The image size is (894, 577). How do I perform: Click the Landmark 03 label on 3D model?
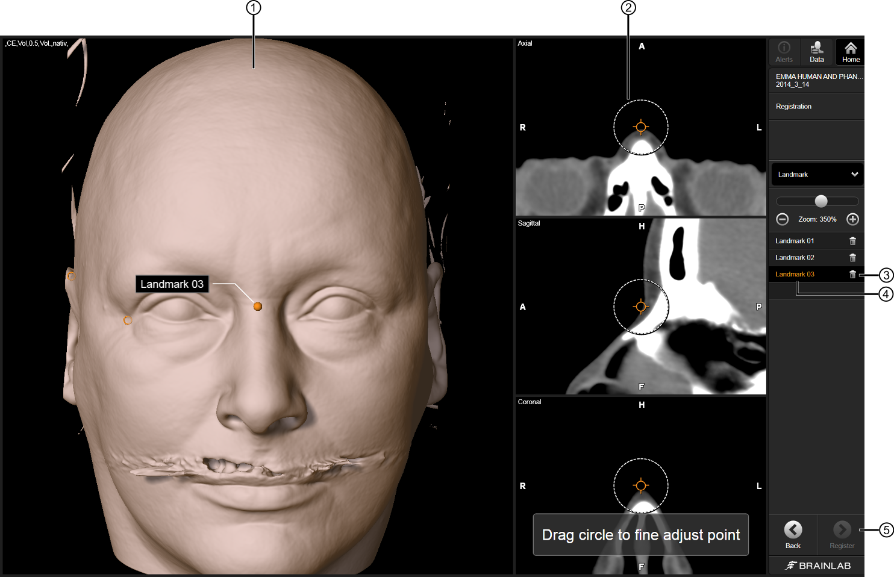coord(172,284)
